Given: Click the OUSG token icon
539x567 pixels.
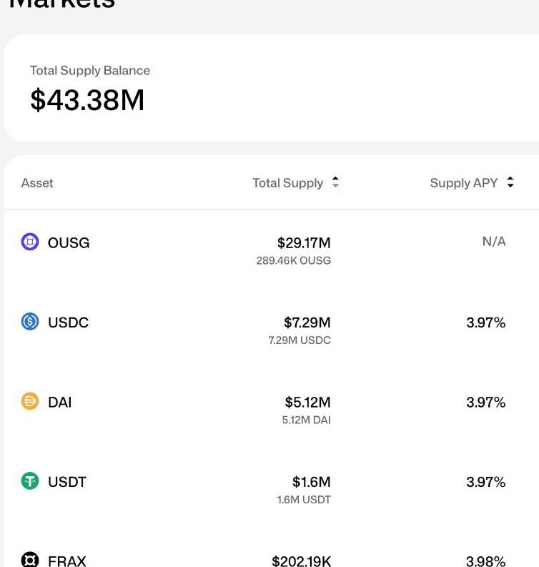Looking at the screenshot, I should [x=30, y=242].
